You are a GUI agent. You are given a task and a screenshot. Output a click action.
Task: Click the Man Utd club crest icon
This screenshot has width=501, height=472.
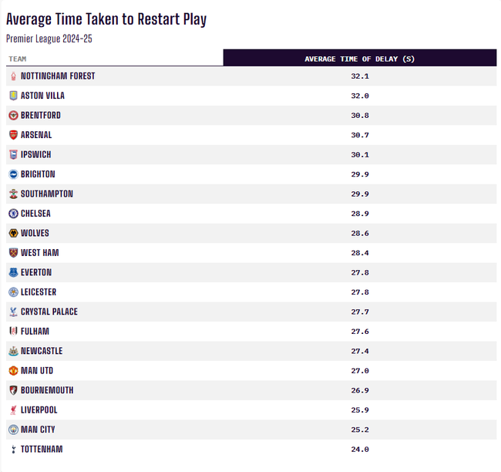[13, 371]
